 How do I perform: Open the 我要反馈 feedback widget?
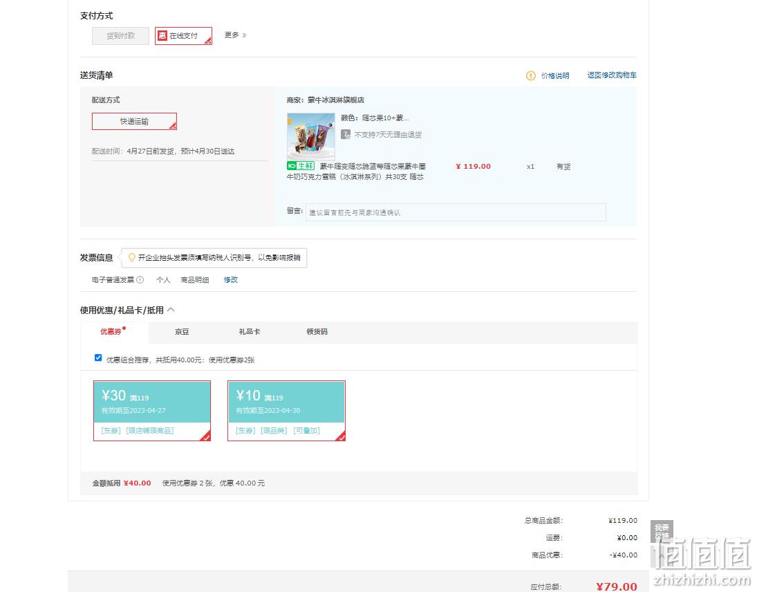662,531
